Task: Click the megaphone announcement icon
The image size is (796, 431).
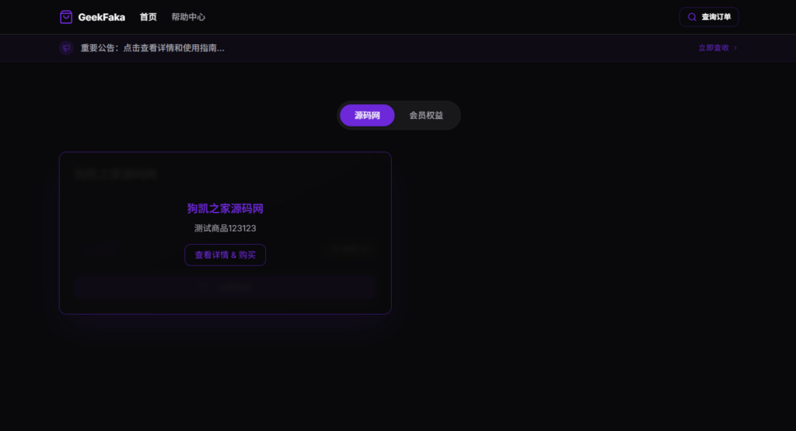Action: (x=66, y=48)
